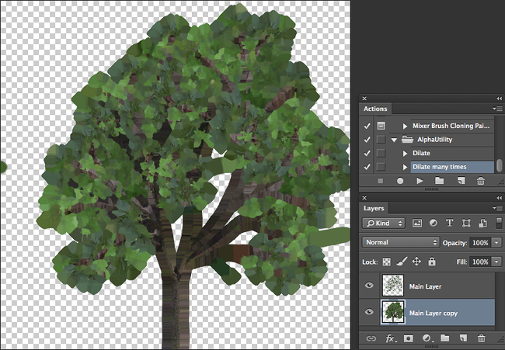Create new action set folder icon
The height and width of the screenshot is (350, 505).
(x=440, y=181)
